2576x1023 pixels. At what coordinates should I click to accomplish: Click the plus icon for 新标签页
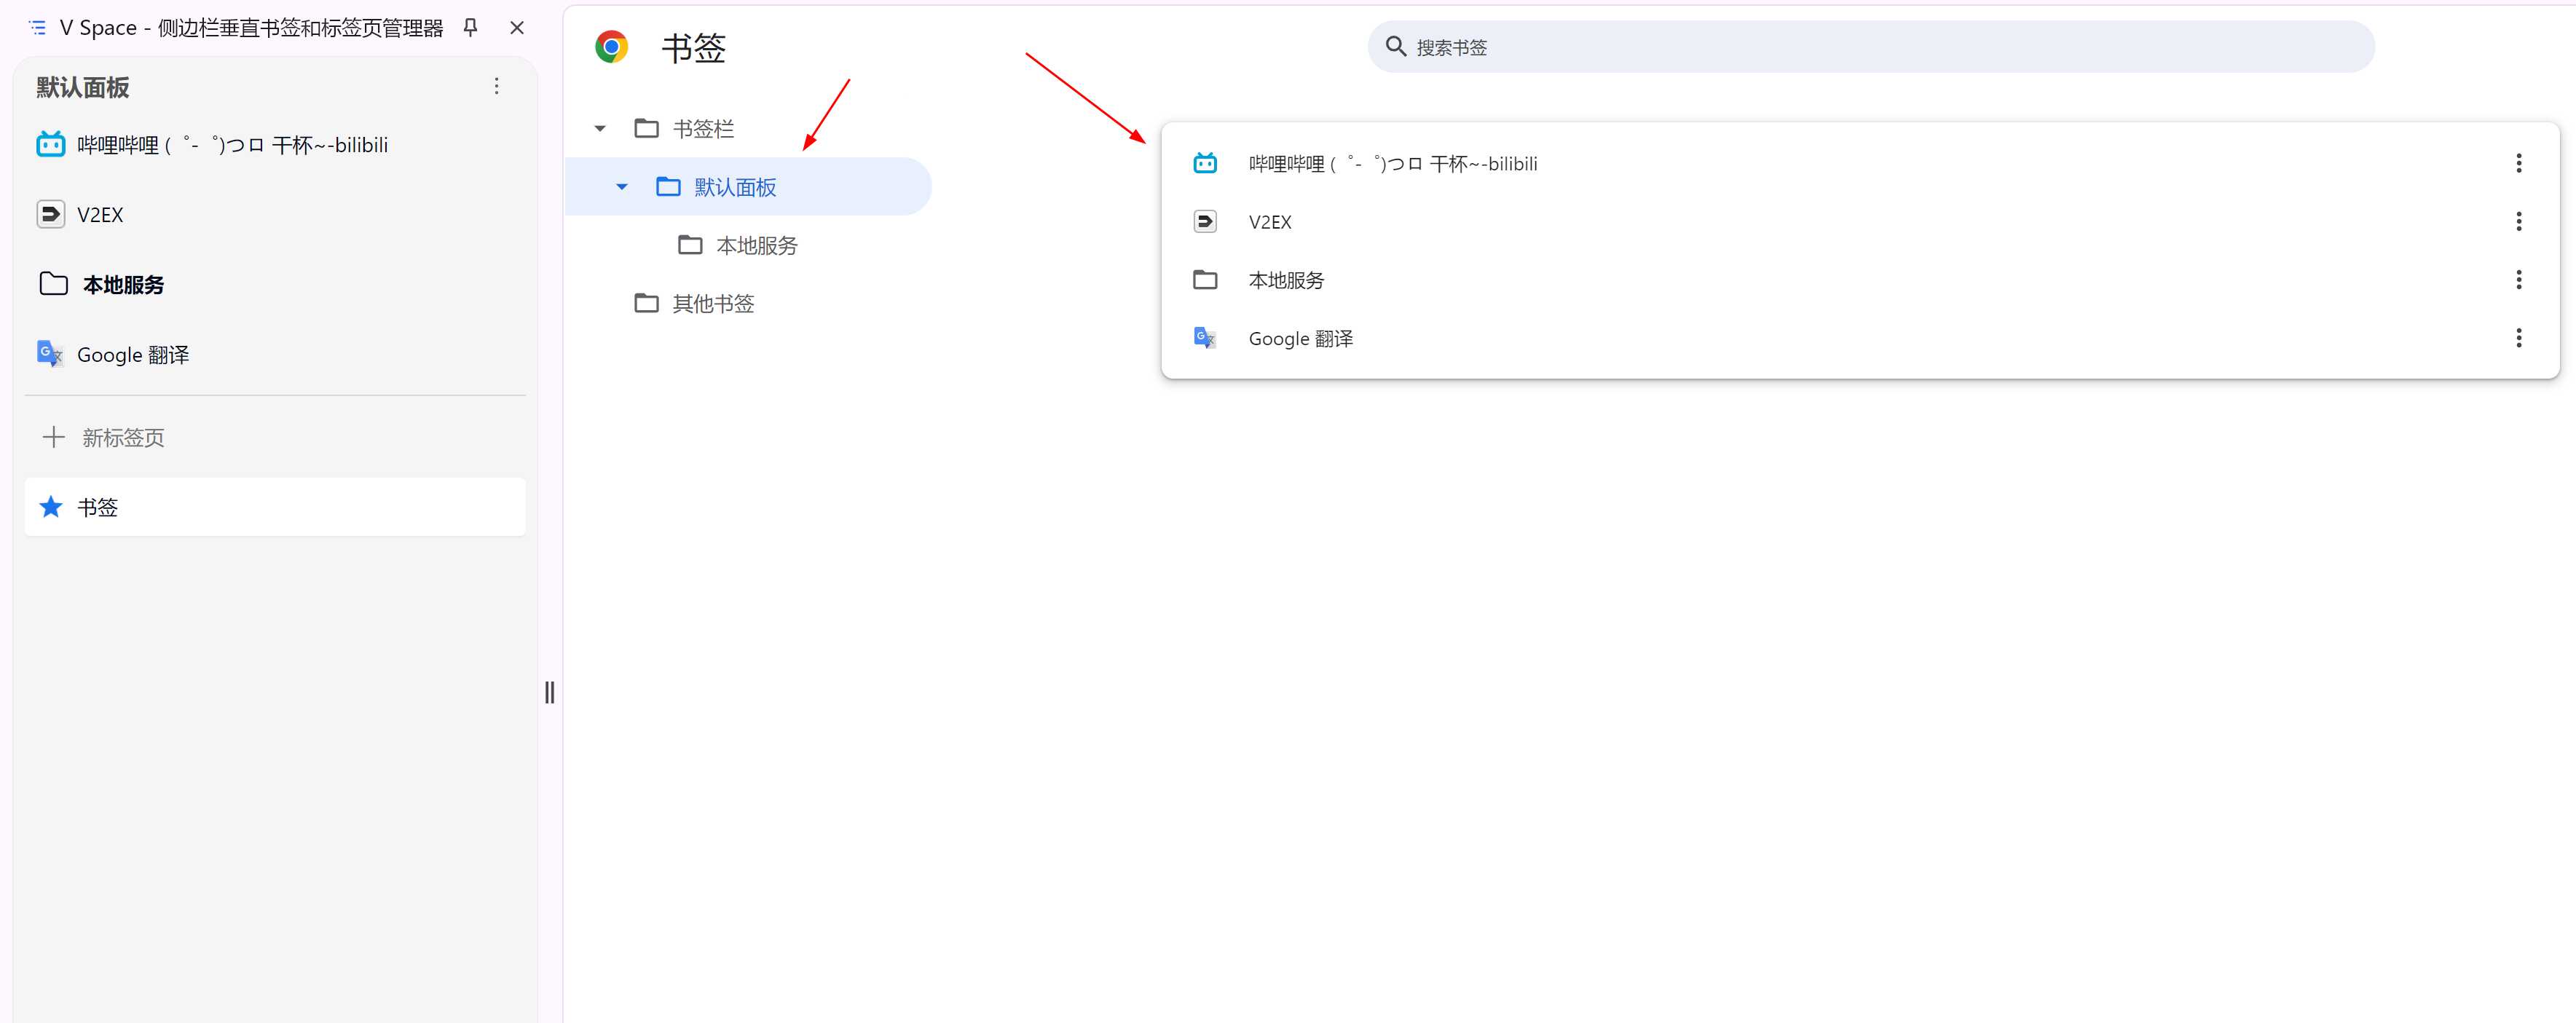[x=54, y=437]
